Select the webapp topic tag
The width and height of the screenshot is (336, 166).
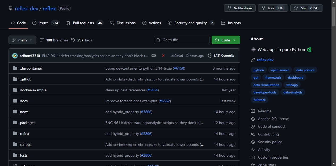(x=292, y=85)
